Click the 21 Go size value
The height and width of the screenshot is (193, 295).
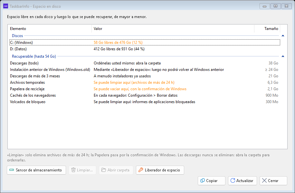coord(273,76)
